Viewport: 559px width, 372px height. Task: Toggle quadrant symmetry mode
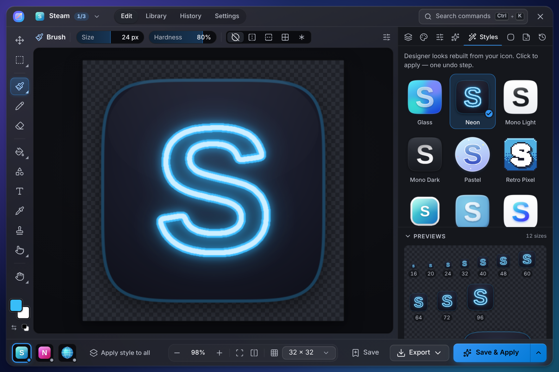[285, 37]
